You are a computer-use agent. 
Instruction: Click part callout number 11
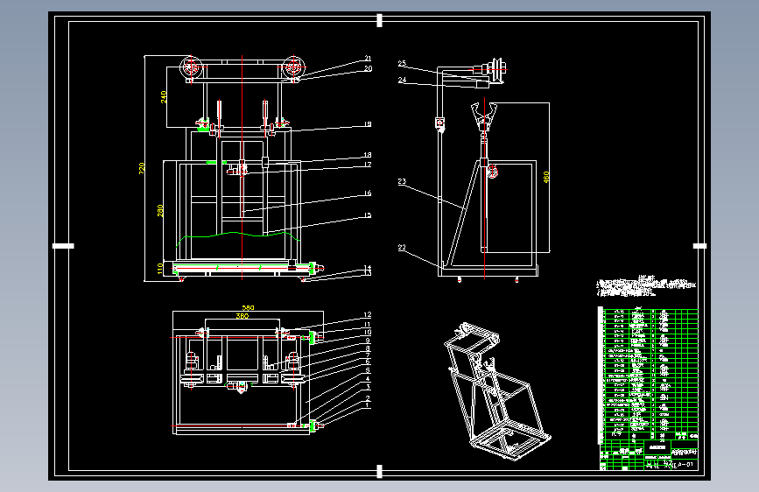click(x=368, y=325)
